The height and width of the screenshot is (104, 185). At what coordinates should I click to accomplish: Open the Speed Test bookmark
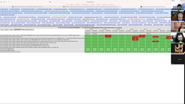pyautogui.click(x=105, y=5)
